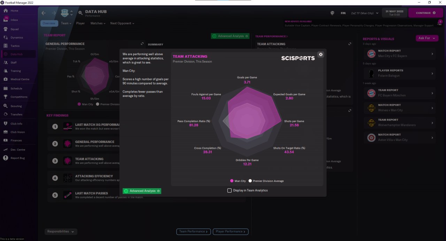Expand the Team Attacking panel maximize icon
The height and width of the screenshot is (241, 446).
pyautogui.click(x=350, y=44)
